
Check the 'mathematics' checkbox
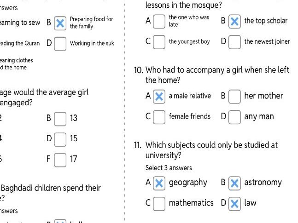click(159, 203)
